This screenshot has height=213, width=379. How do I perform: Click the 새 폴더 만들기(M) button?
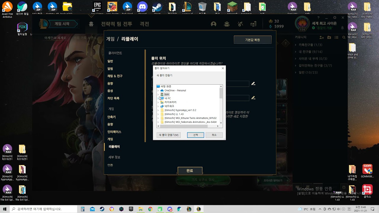tap(168, 135)
